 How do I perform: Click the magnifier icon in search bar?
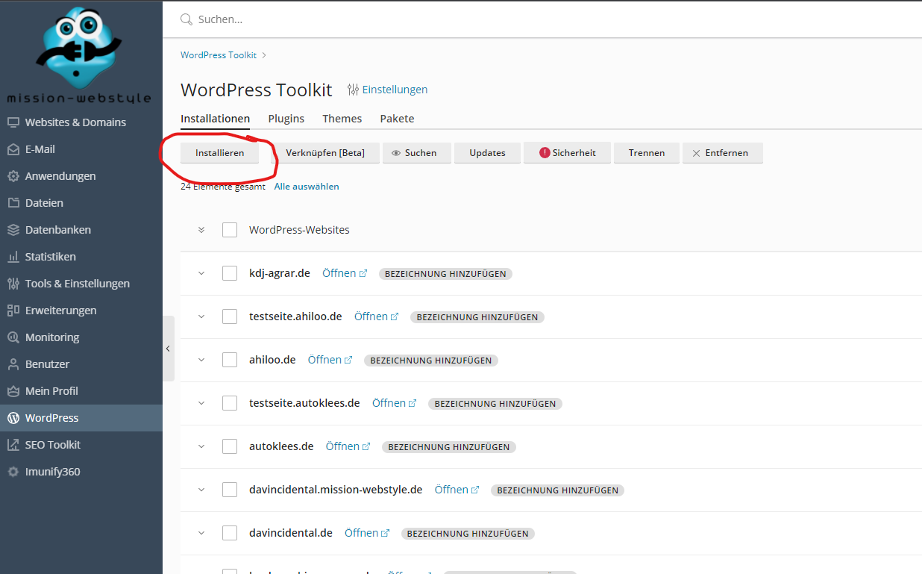tap(186, 19)
